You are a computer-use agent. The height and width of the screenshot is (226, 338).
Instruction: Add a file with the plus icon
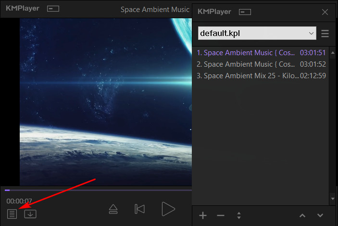[203, 215]
